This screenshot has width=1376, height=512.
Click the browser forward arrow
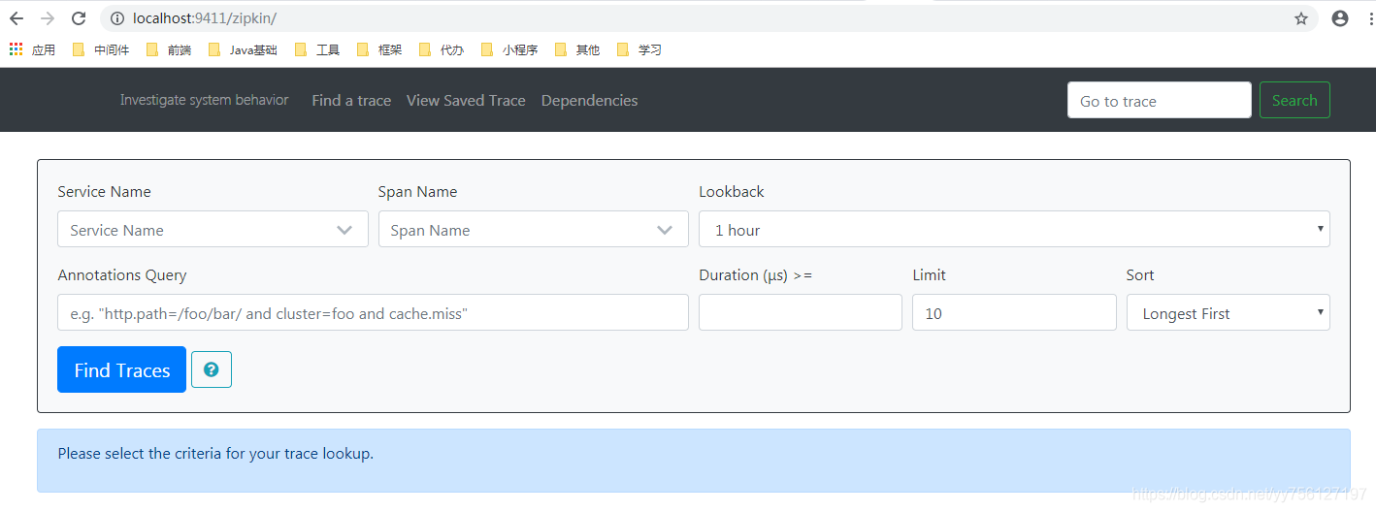click(48, 18)
